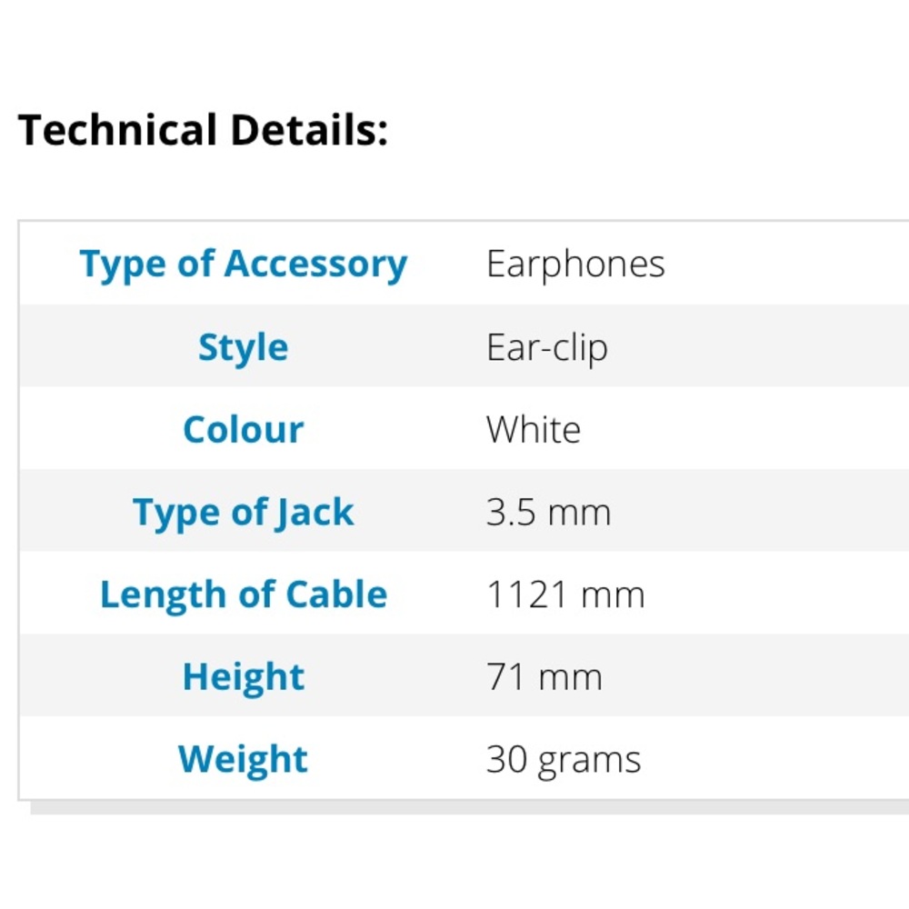Click the 30 grams value
The width and height of the screenshot is (909, 909).
tap(564, 760)
